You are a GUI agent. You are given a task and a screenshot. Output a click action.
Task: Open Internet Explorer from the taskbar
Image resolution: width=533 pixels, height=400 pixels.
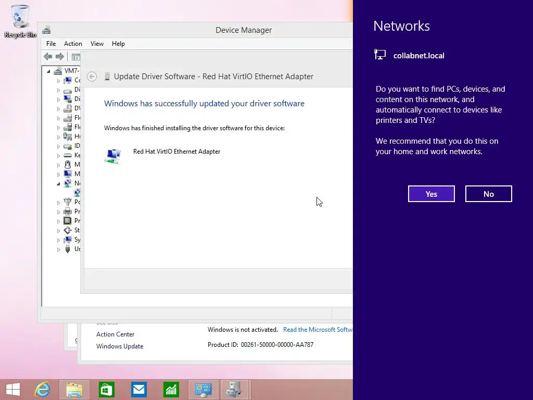42,390
